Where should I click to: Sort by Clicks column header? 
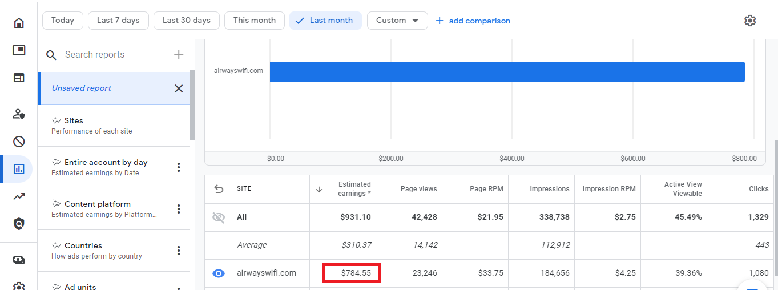(x=759, y=189)
